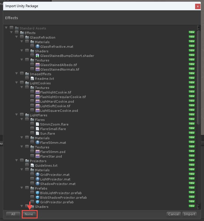
Task: Click the GlassStainedAlbedo.tif texture icon
Action: point(38,65)
